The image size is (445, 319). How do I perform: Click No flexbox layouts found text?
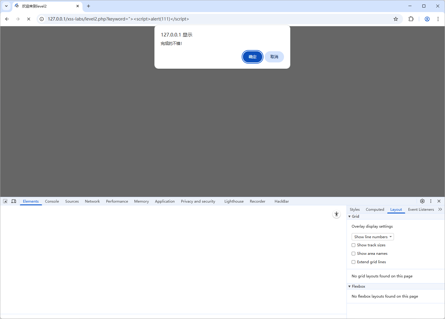[x=385, y=296]
